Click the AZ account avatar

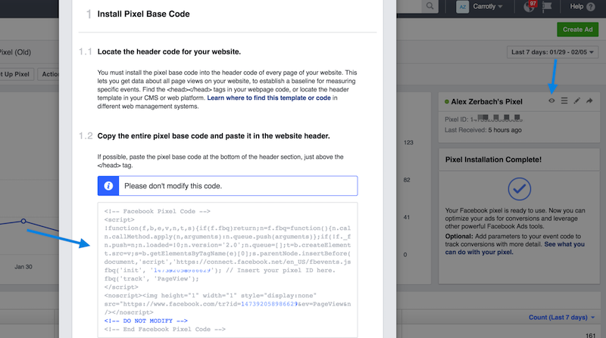462,7
